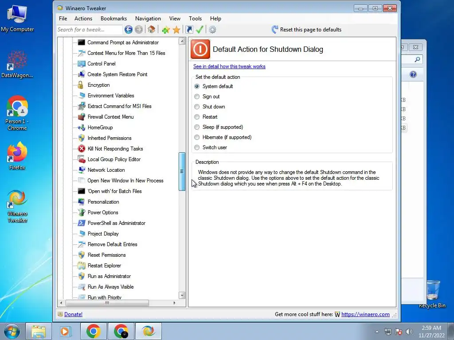The image size is (454, 340).
Task: Open the Actions menu
Action: [83, 19]
